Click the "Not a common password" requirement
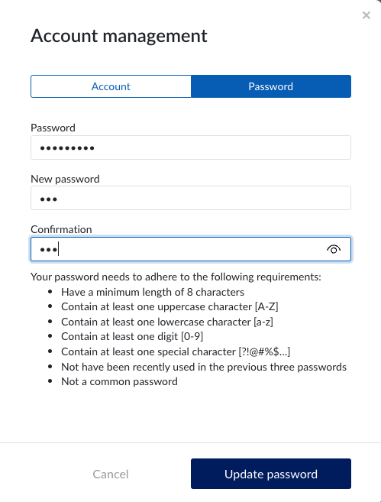This screenshot has width=381, height=502. (x=119, y=381)
